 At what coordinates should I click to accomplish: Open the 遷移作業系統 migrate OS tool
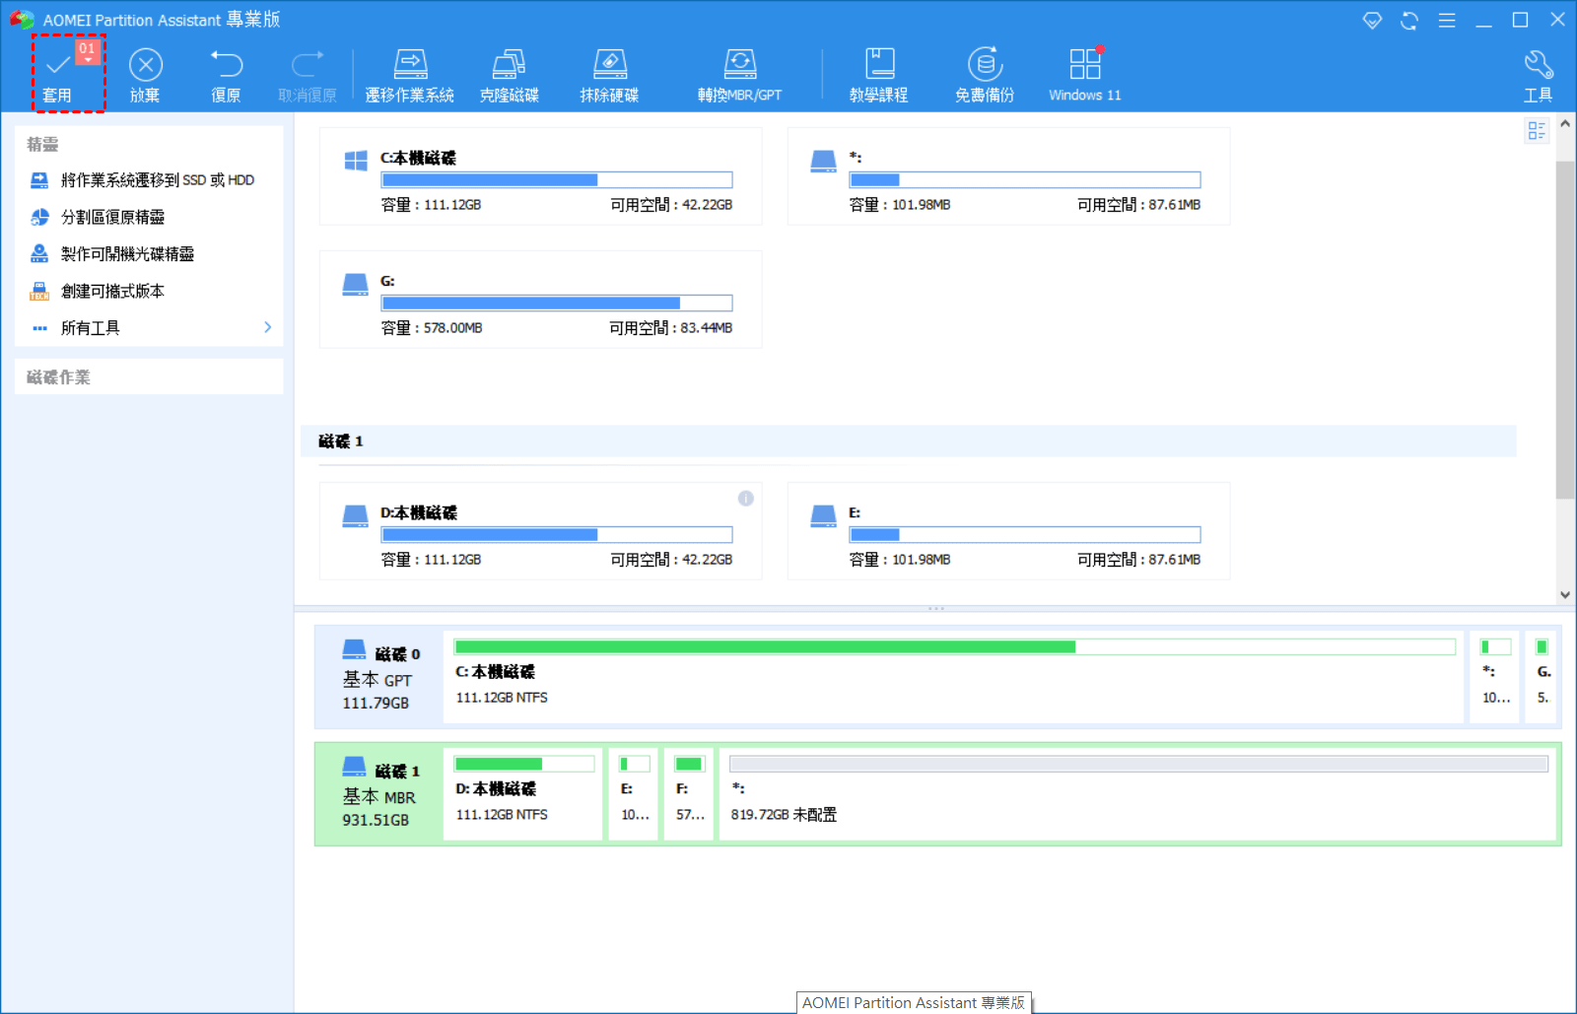pyautogui.click(x=410, y=75)
